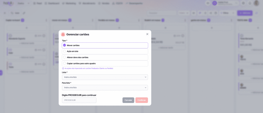Click the red warning icon in dialog header

pos(63,34)
